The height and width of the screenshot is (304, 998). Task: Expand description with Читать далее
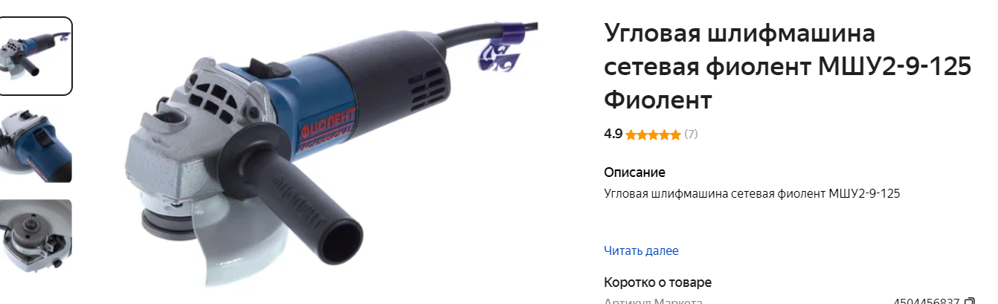pyautogui.click(x=641, y=251)
